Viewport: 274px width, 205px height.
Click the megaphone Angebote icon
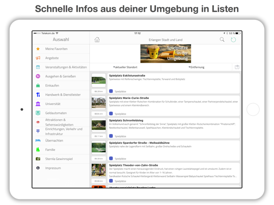coord(38,58)
